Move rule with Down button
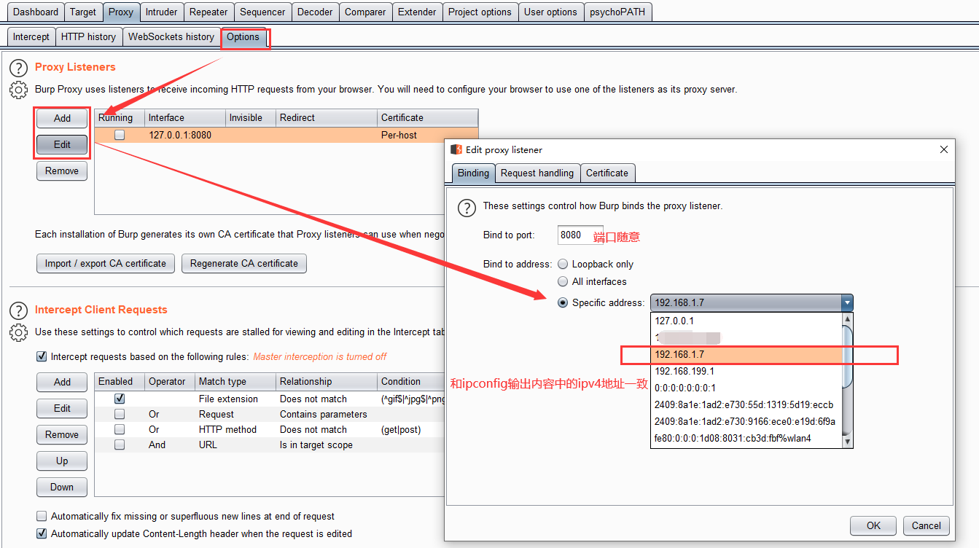Viewport: 979px width, 548px height. 62,487
